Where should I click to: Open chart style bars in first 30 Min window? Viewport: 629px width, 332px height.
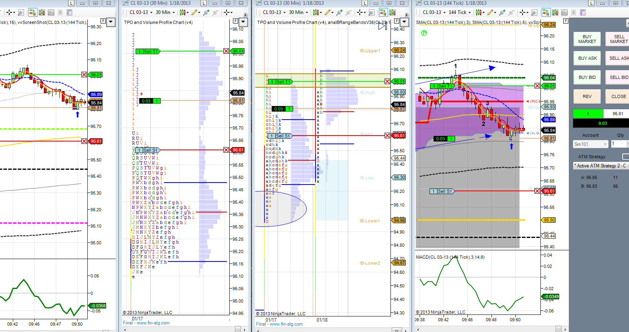(183, 12)
